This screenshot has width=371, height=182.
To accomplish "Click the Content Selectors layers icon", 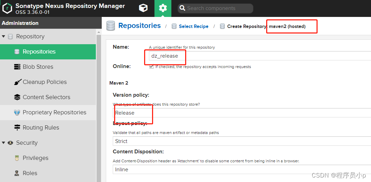I will [x=17, y=97].
